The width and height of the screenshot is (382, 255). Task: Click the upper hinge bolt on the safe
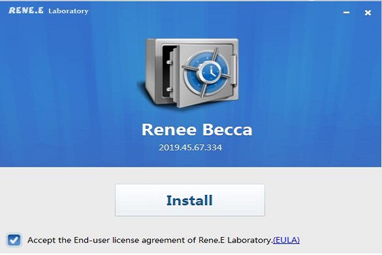(x=170, y=63)
